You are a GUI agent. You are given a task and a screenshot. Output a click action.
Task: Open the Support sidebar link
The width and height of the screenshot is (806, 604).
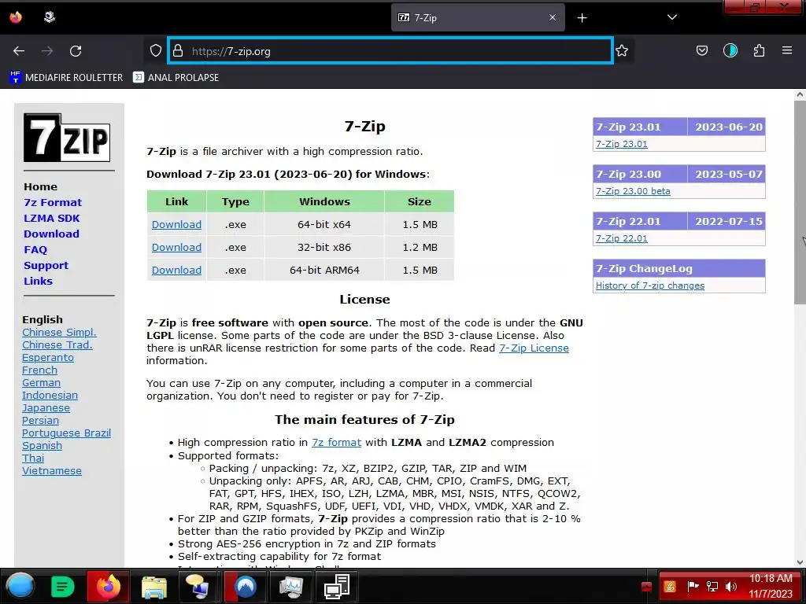(x=46, y=266)
